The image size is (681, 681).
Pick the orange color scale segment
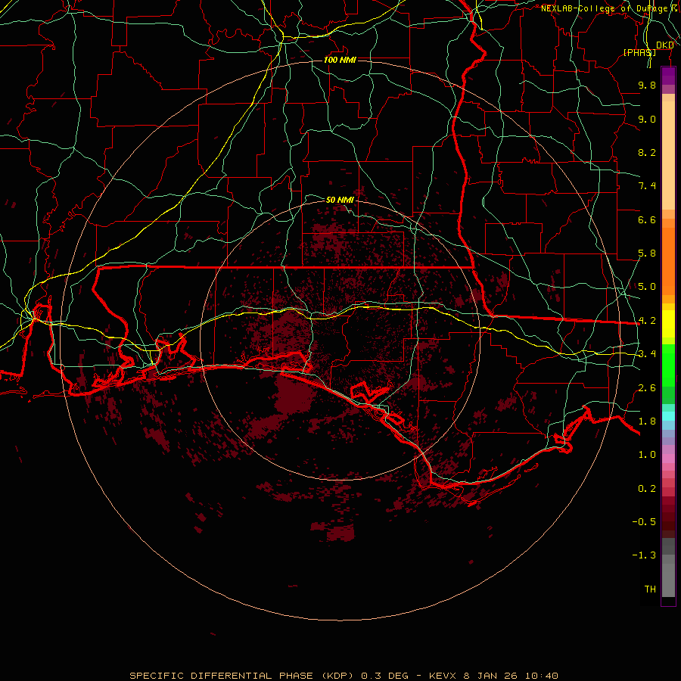(x=668, y=262)
